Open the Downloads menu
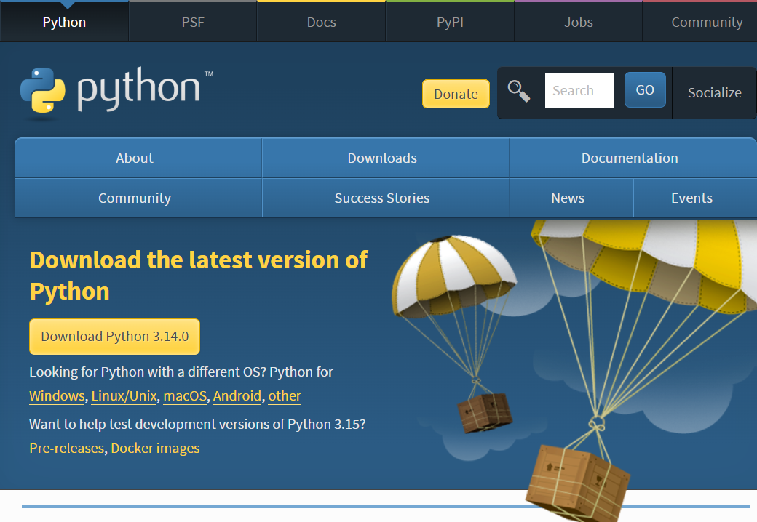 pyautogui.click(x=382, y=158)
